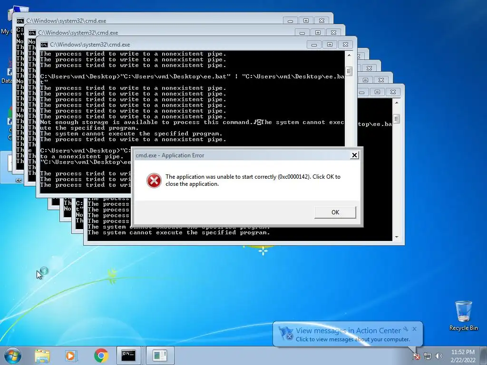Click View messages in Action Center balloon
This screenshot has width=487, height=365.
pyautogui.click(x=348, y=331)
